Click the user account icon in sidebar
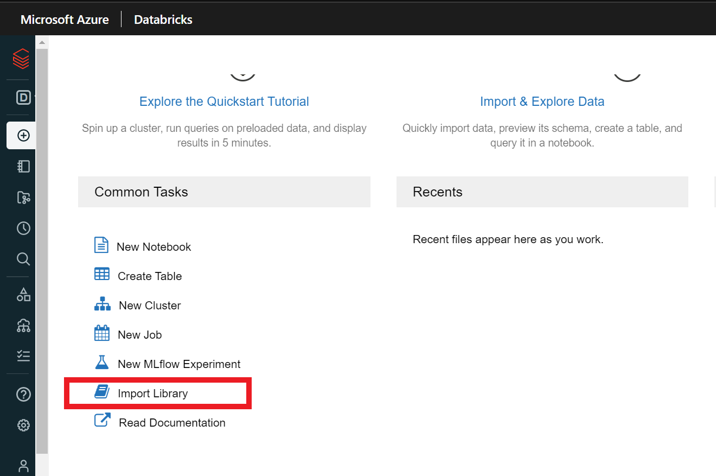This screenshot has width=716, height=476. click(23, 466)
